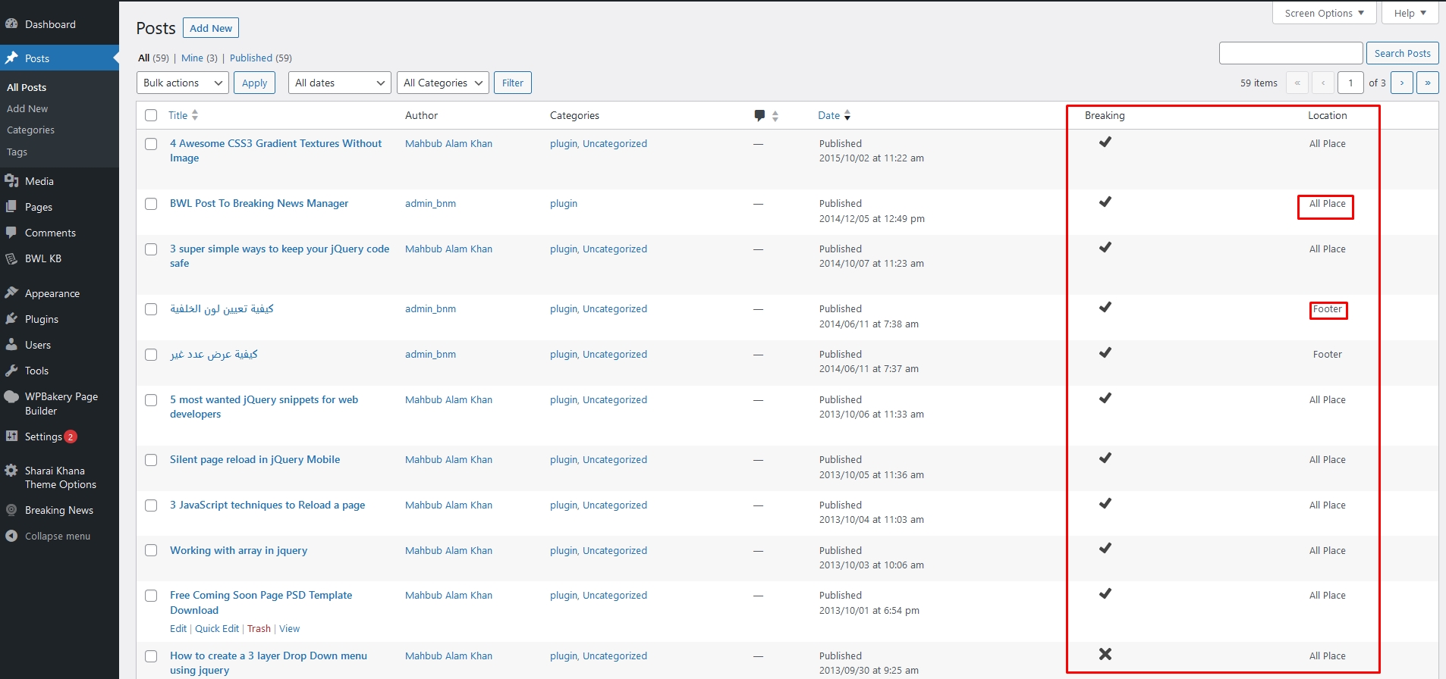1446x679 pixels.
Task: Click the Search Posts input field
Action: (x=1290, y=53)
